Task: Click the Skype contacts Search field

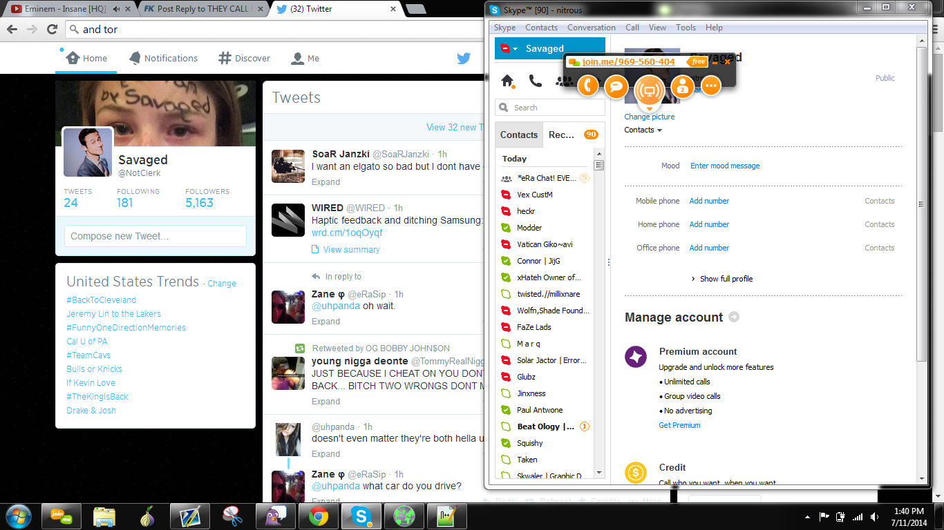Action: coord(550,108)
